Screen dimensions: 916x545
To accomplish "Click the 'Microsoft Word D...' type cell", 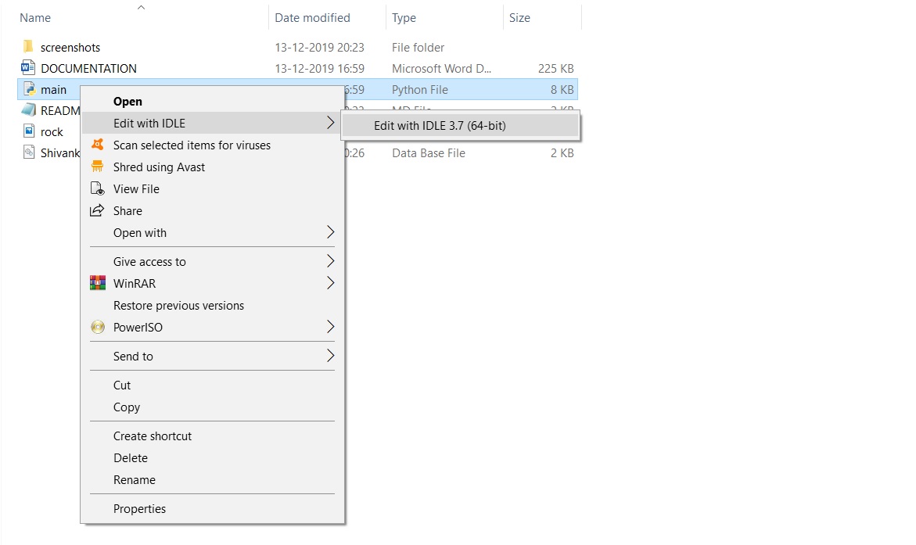I will (x=441, y=68).
